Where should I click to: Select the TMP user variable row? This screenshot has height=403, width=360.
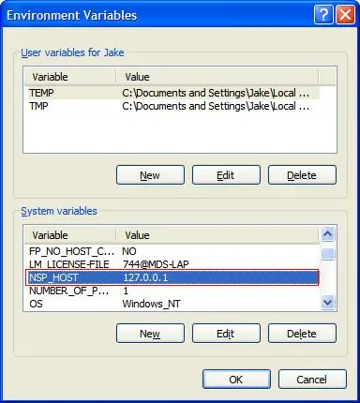tap(173, 106)
